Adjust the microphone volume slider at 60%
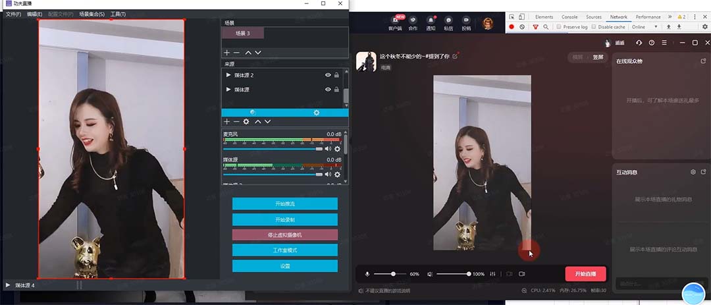 (x=394, y=273)
